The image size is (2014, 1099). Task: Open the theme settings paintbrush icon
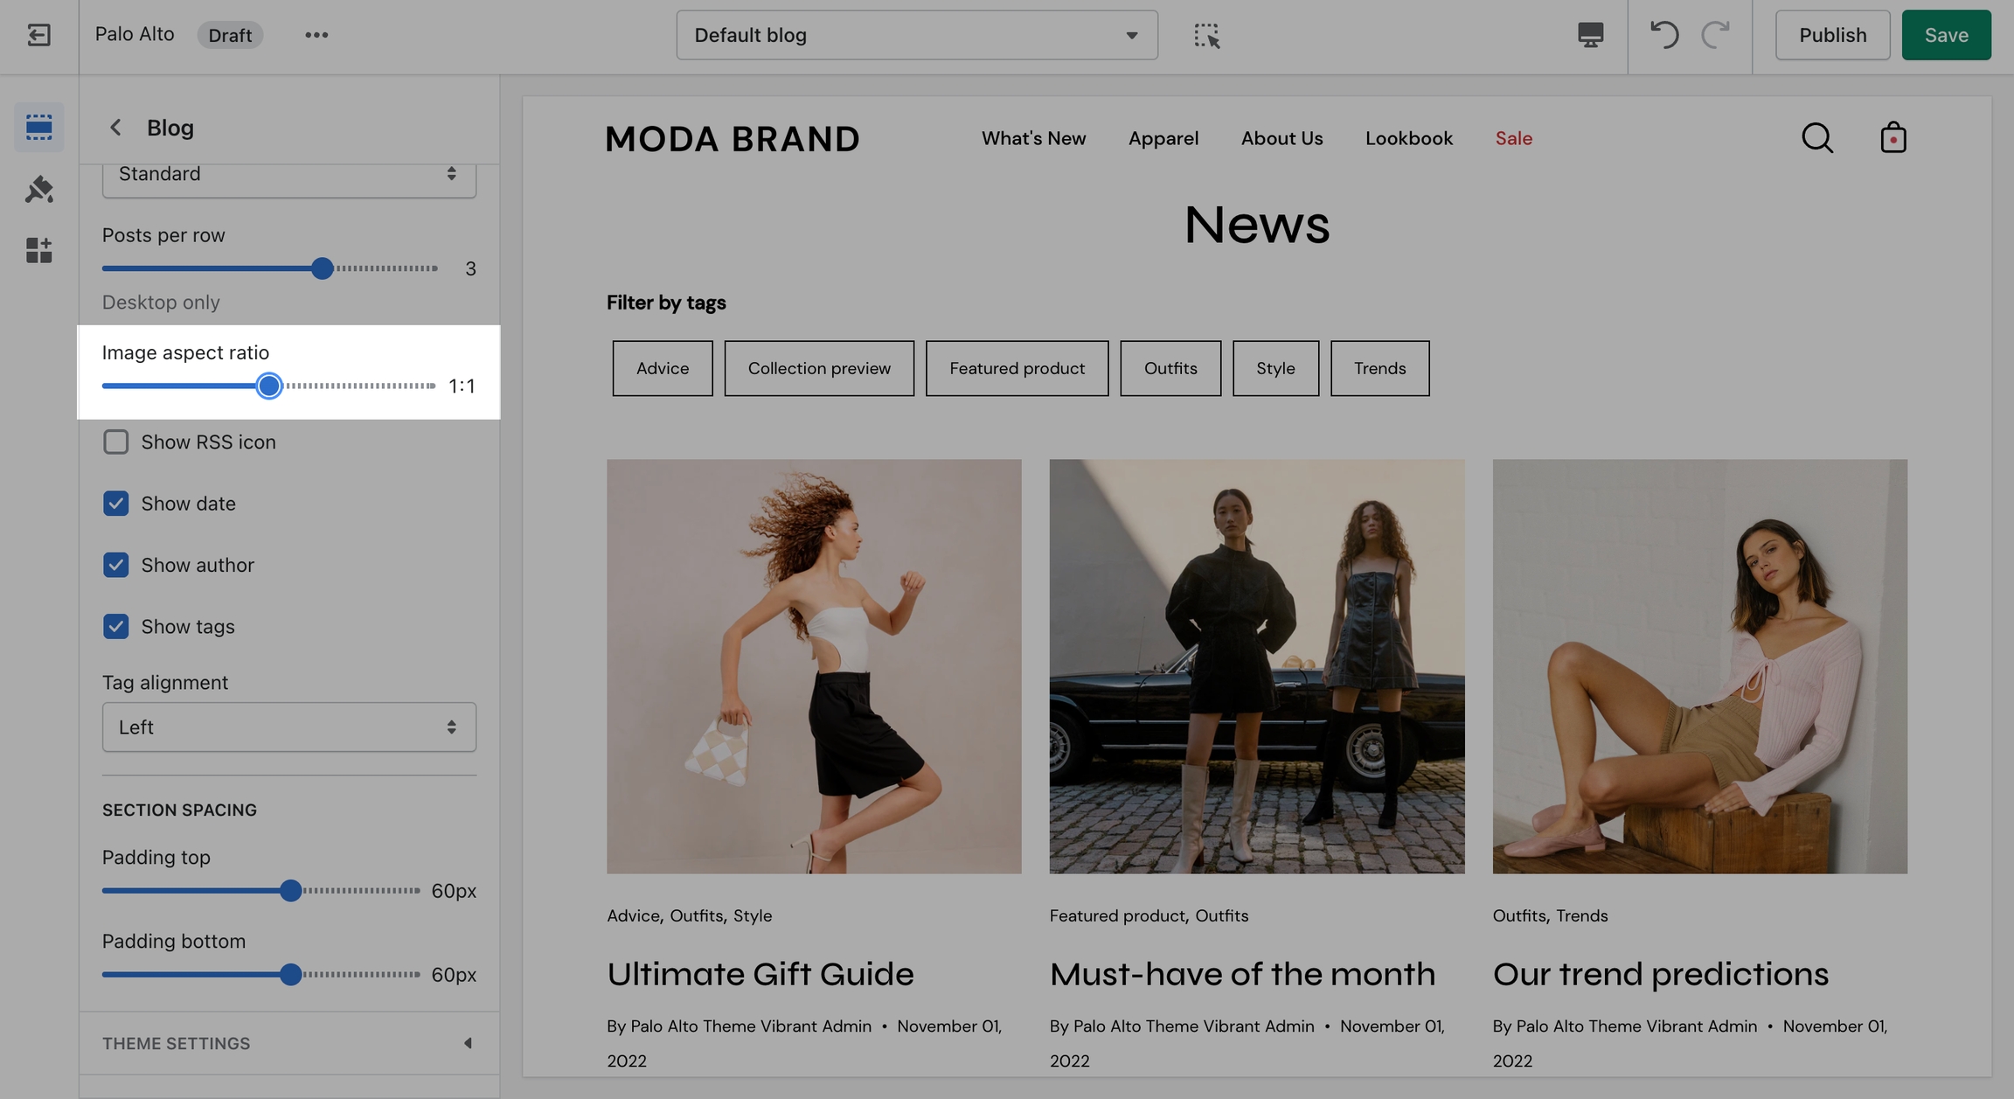[x=38, y=189]
